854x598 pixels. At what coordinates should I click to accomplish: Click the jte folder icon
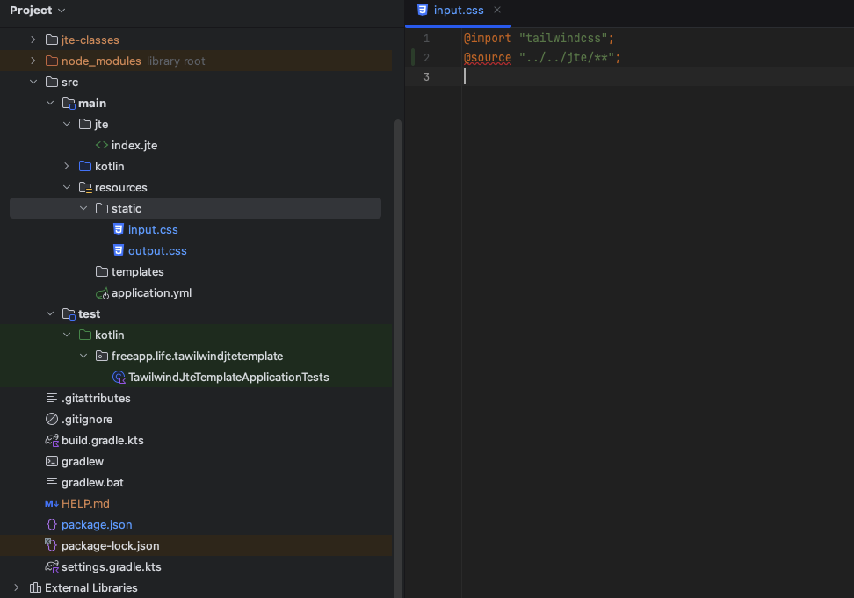click(x=85, y=124)
